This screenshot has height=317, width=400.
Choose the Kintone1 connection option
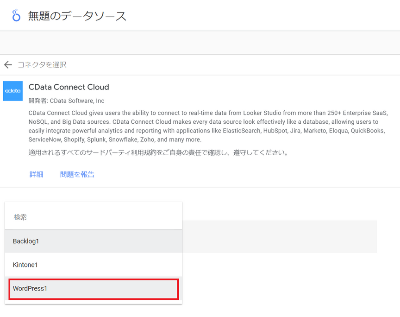(94, 265)
